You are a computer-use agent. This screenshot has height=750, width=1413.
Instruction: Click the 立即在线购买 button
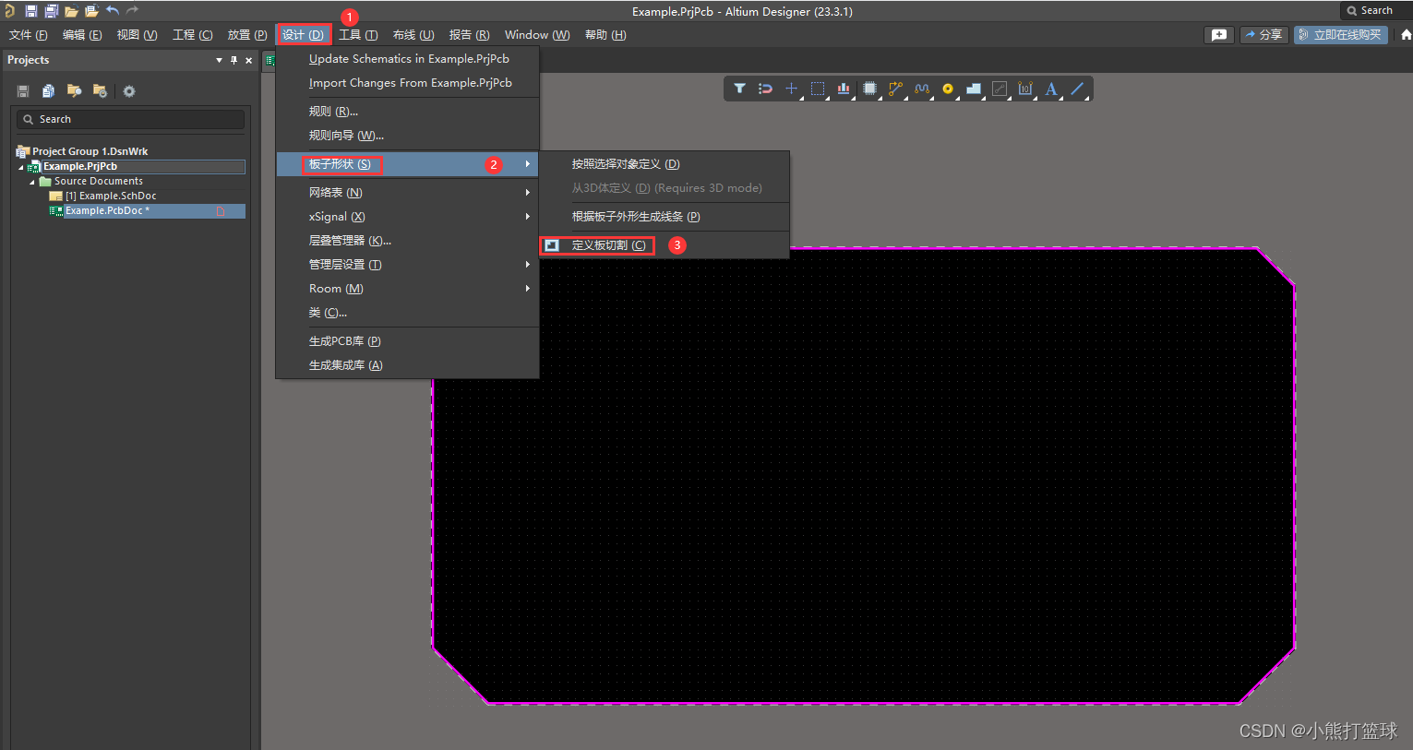point(1340,33)
